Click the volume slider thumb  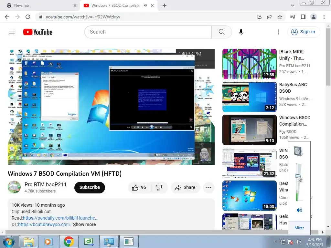pos(298,176)
